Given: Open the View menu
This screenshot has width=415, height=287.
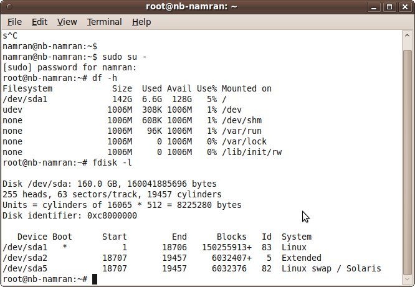Looking at the screenshot, I should [x=67, y=22].
